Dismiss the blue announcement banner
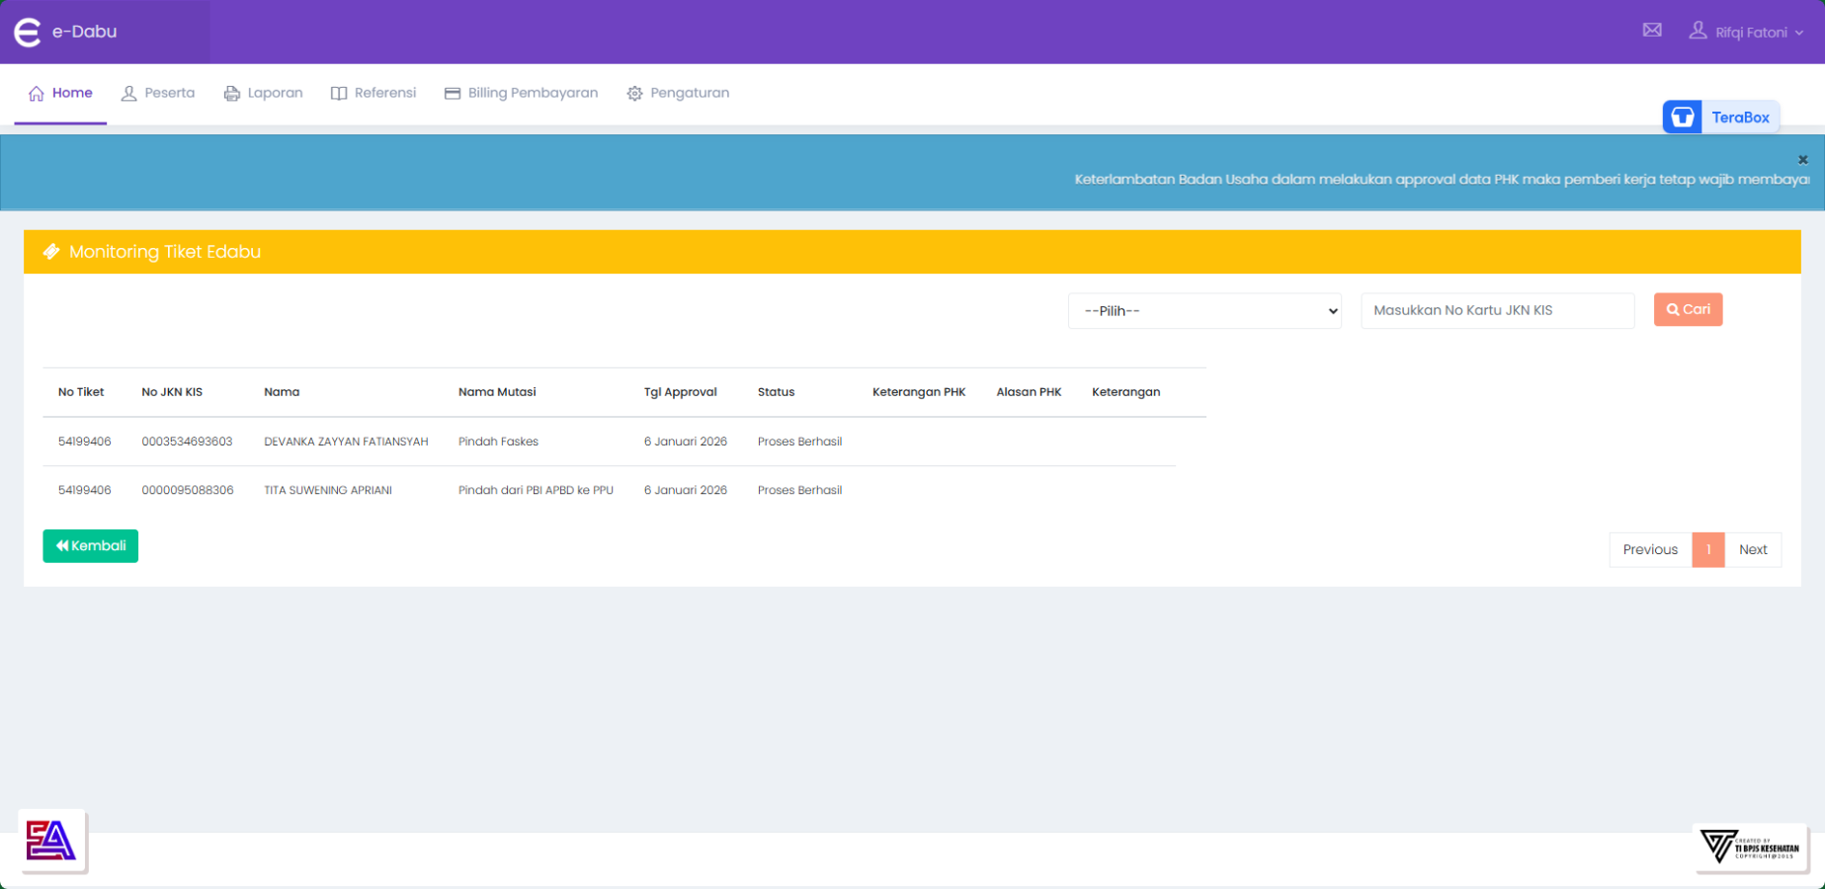 click(x=1802, y=159)
